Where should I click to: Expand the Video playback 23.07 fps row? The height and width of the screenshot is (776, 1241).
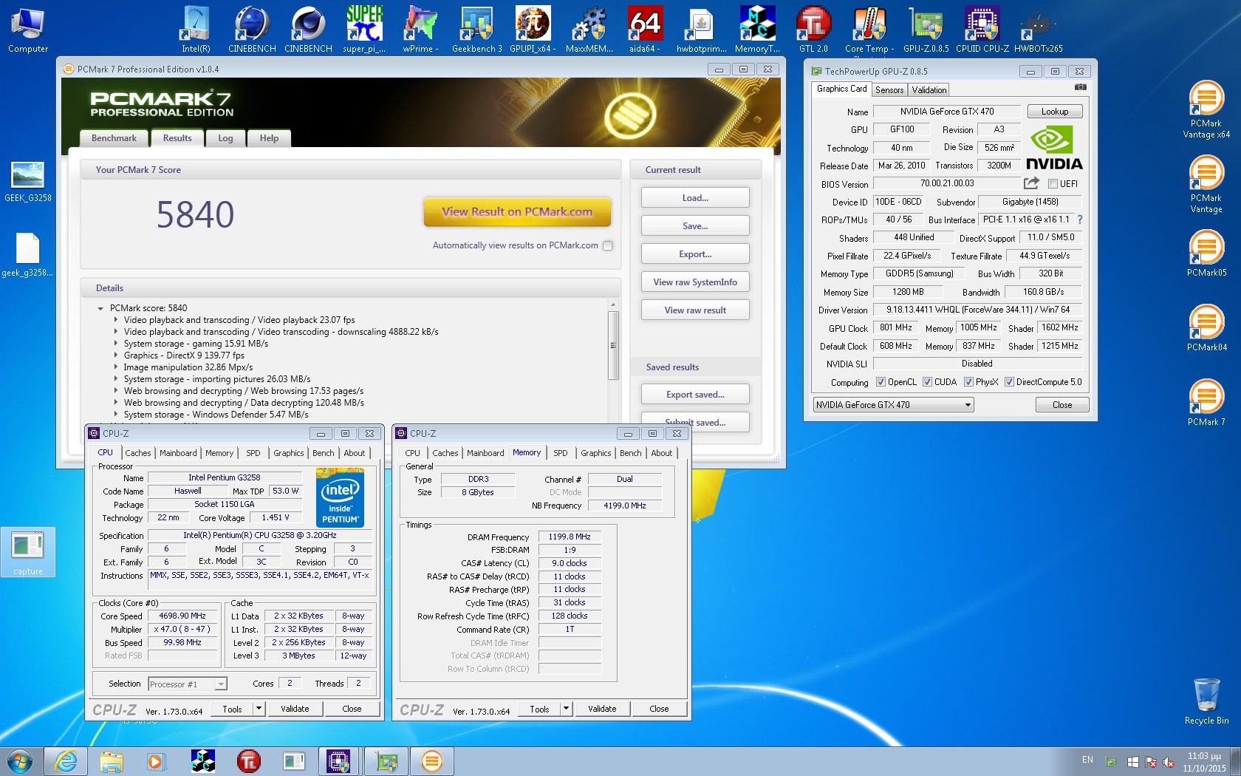click(116, 320)
